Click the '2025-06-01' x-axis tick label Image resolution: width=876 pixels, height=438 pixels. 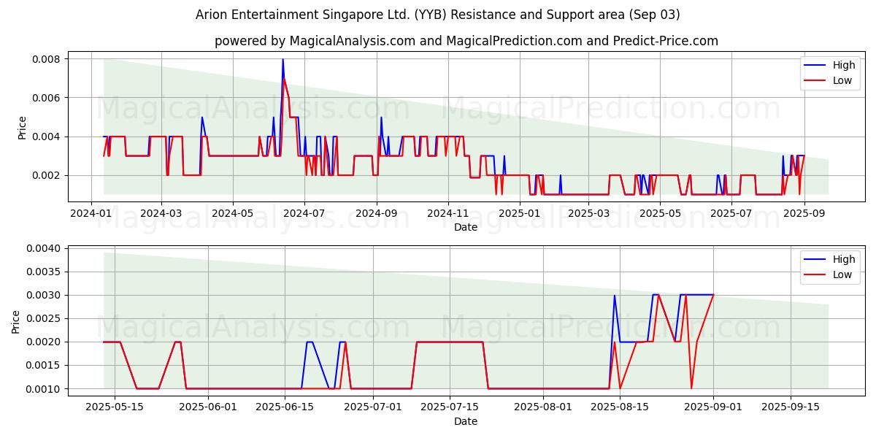(x=208, y=407)
